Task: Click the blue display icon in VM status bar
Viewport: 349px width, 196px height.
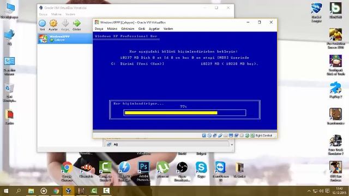Action: [x=231, y=136]
